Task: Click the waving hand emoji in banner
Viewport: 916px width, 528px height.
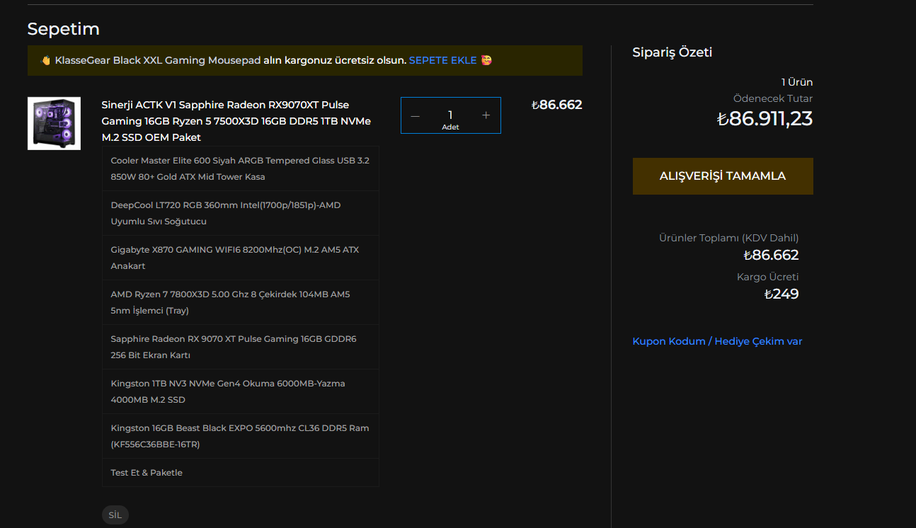Action: point(46,60)
